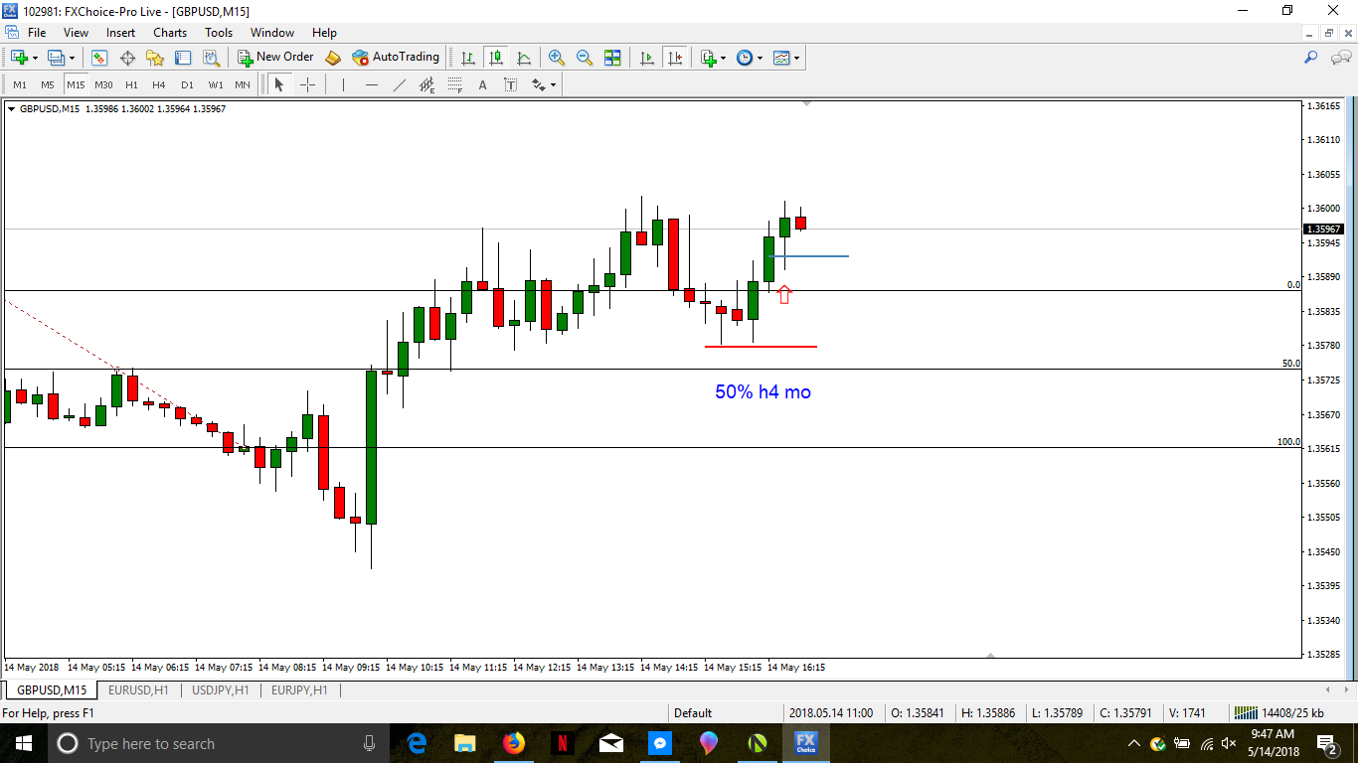Viewport: 1358px width, 763px height.
Task: Select the Fibonacci Retracement tool
Action: tap(455, 85)
